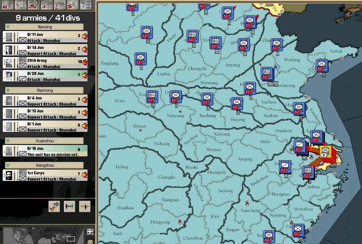Click the combat flame icon of Di'11 Jun
Image resolution: width=362 pixels, height=244 pixels.
tap(84, 36)
